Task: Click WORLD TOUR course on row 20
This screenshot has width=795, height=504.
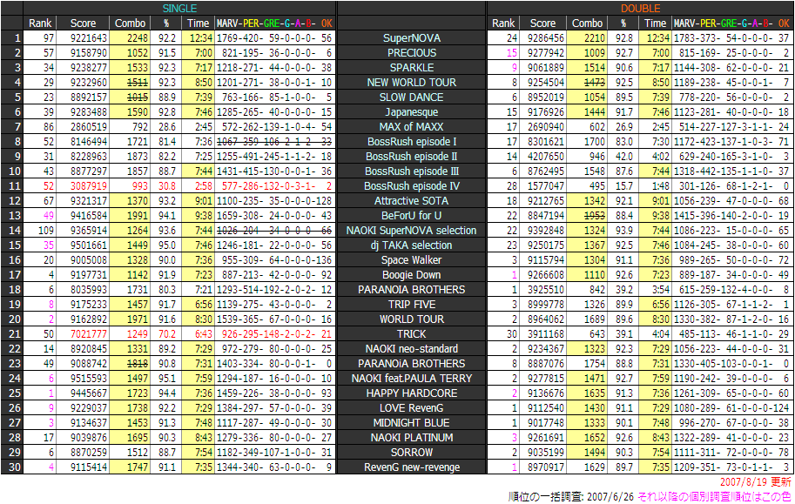Action: (x=411, y=319)
